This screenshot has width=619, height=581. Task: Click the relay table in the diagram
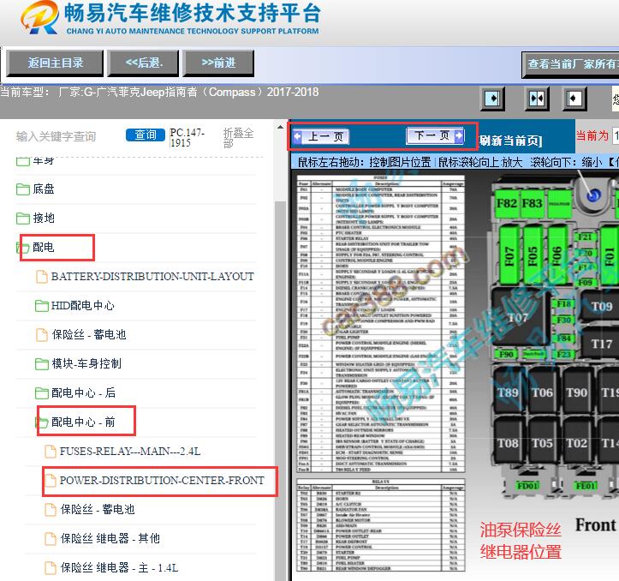coord(381,525)
